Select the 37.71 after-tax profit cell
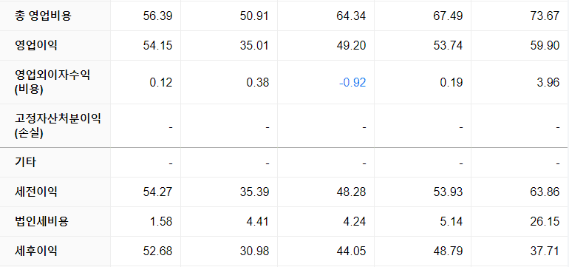 click(x=545, y=251)
